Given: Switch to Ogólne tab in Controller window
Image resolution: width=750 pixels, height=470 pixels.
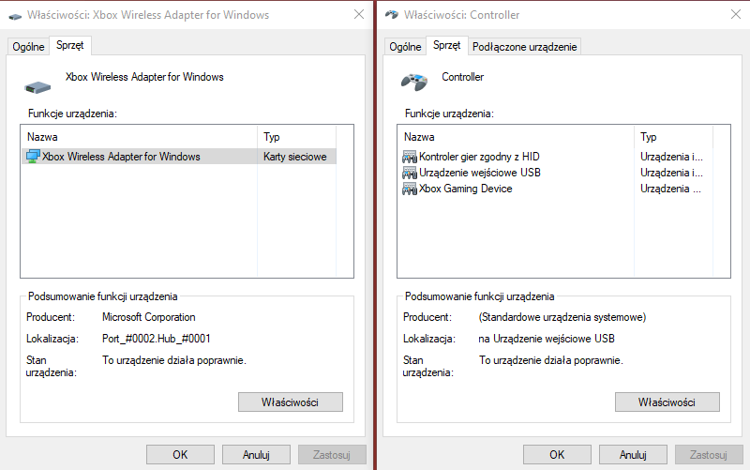Looking at the screenshot, I should (x=405, y=47).
